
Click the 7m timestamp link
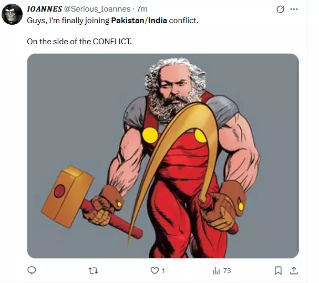142,9
